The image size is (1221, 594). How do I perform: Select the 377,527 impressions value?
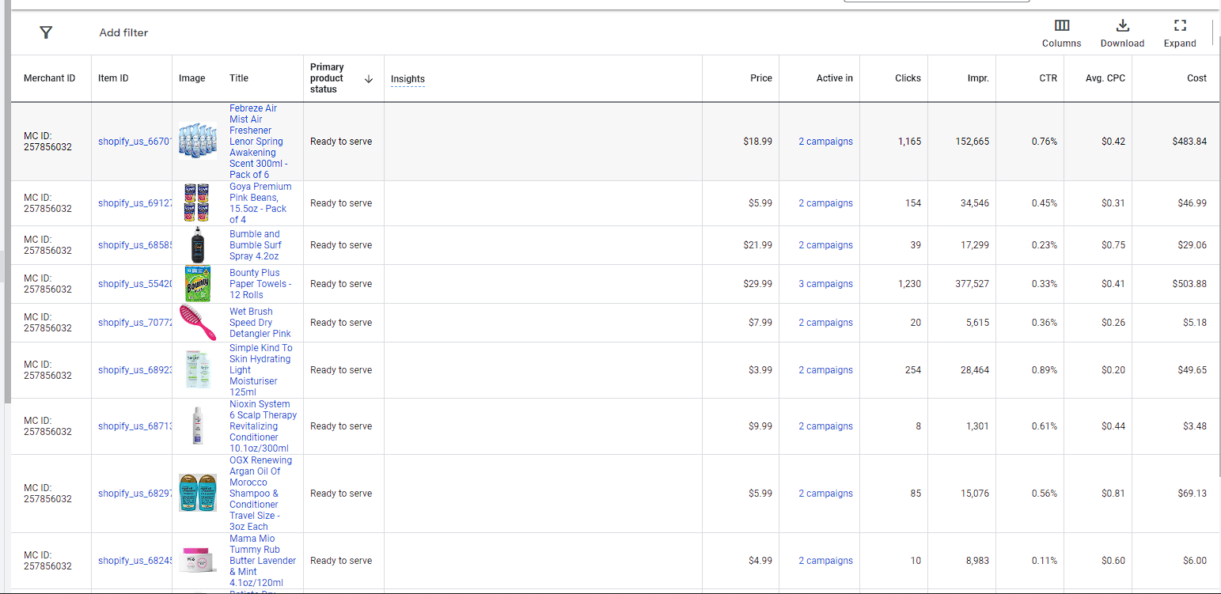pos(972,284)
